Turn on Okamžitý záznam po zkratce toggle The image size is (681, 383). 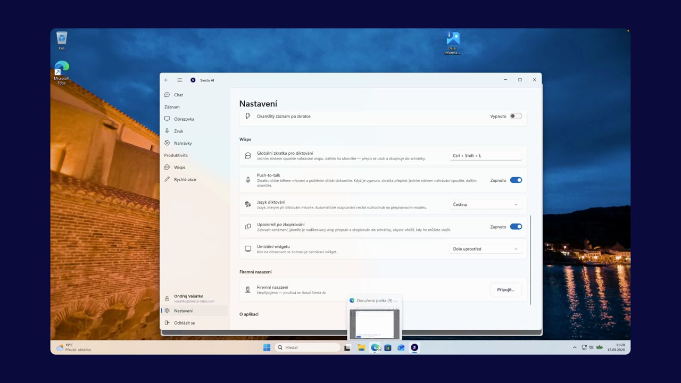516,116
